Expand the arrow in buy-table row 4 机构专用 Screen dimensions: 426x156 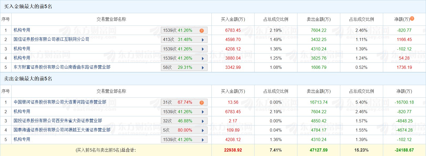pos(203,59)
